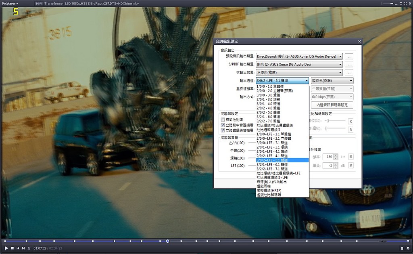Click the total duration 02:34:23

[x=56, y=248]
